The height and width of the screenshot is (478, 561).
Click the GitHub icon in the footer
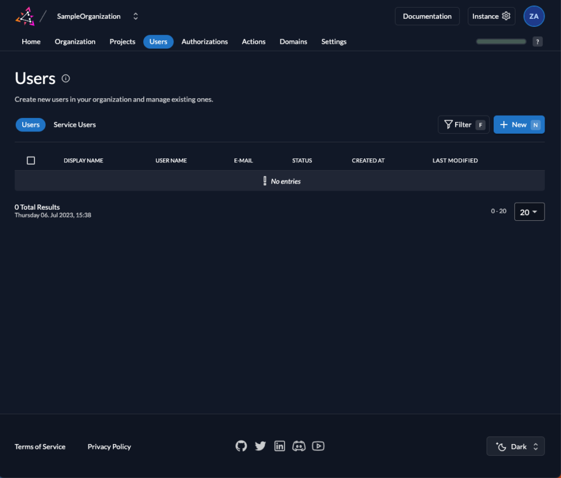(x=241, y=446)
